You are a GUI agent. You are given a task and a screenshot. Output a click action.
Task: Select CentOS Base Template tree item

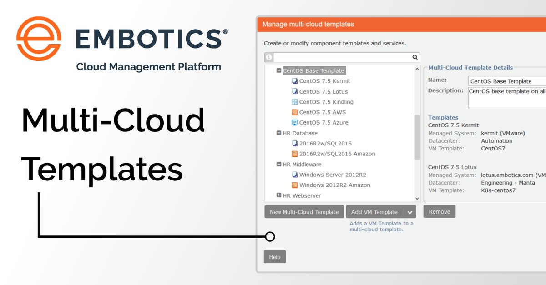[x=313, y=71]
